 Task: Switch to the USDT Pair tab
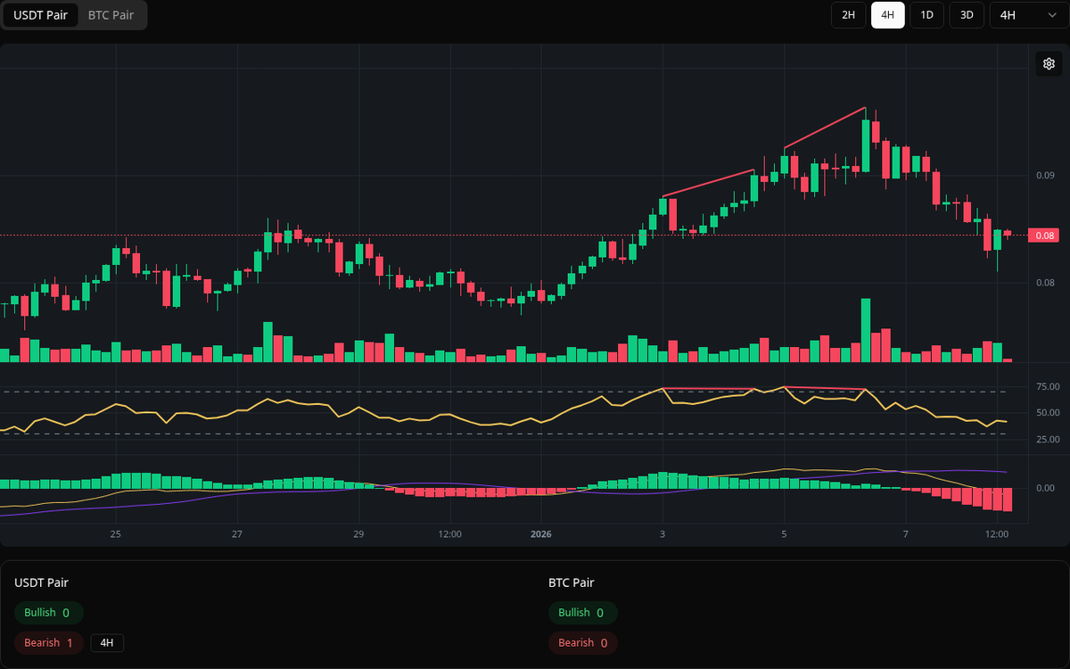click(x=40, y=15)
